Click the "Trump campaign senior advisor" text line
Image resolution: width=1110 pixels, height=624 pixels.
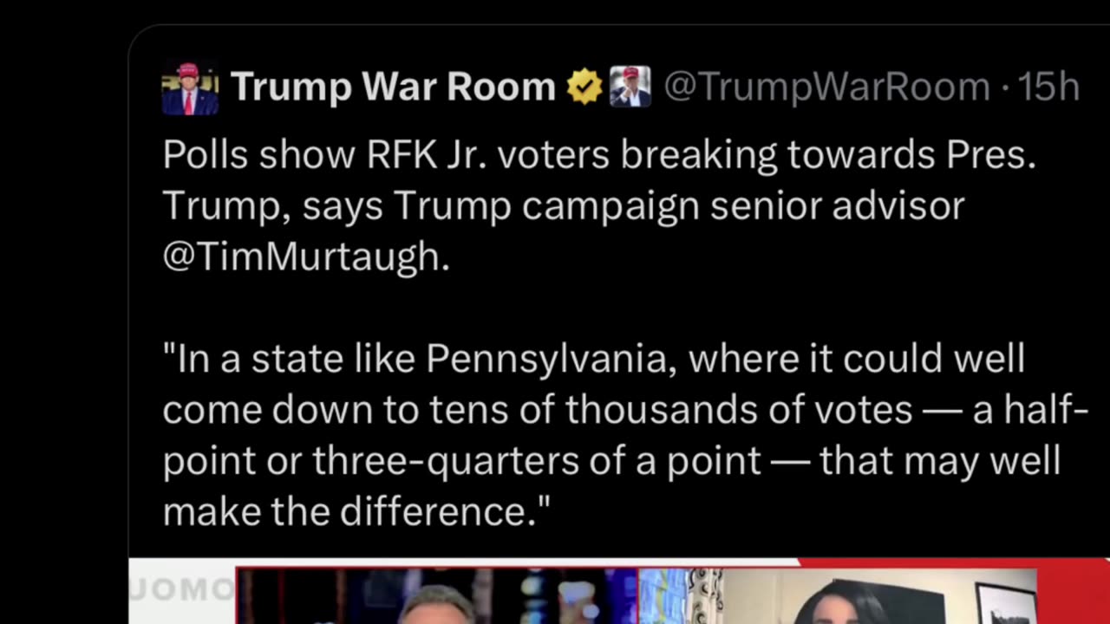click(x=564, y=206)
